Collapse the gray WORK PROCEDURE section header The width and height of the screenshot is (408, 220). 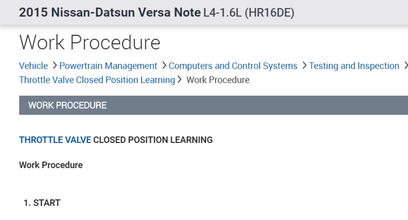(x=213, y=105)
